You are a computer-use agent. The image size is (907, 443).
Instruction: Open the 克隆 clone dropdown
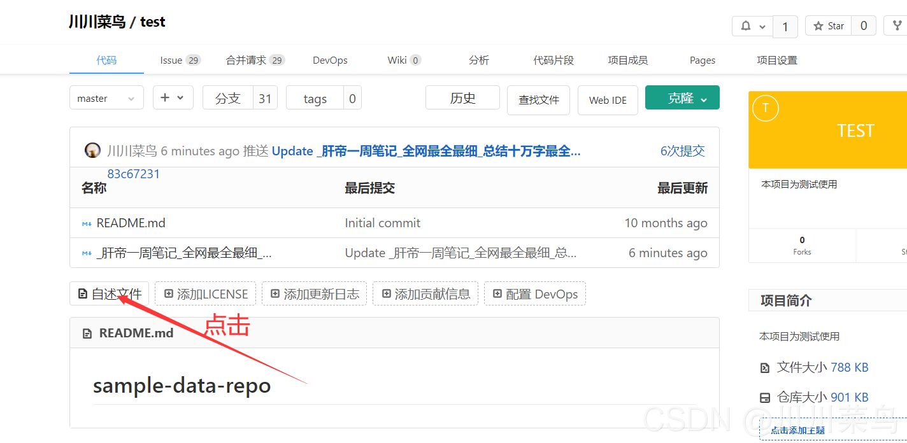click(x=682, y=98)
